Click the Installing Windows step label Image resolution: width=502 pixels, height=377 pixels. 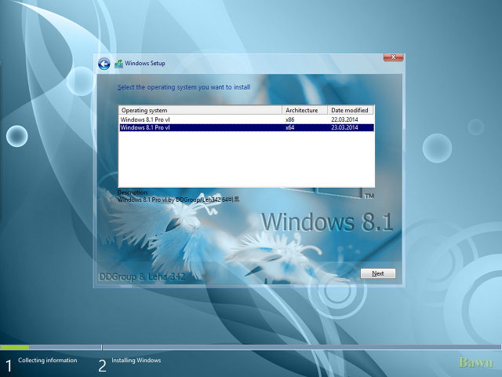tap(136, 361)
